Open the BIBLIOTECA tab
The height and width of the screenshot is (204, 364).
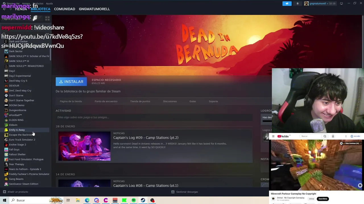(40, 9)
